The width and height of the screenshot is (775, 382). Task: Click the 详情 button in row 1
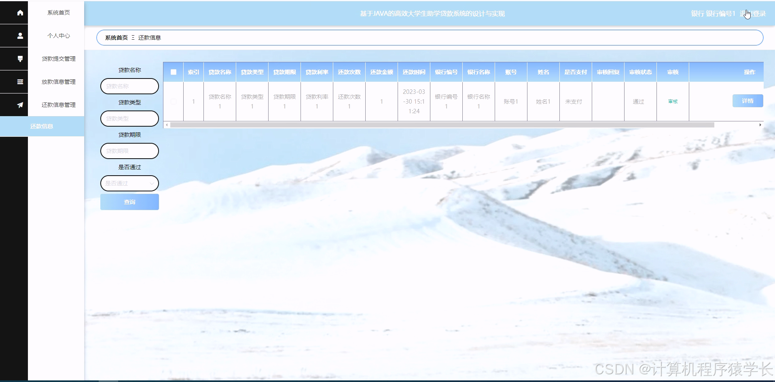(x=747, y=101)
